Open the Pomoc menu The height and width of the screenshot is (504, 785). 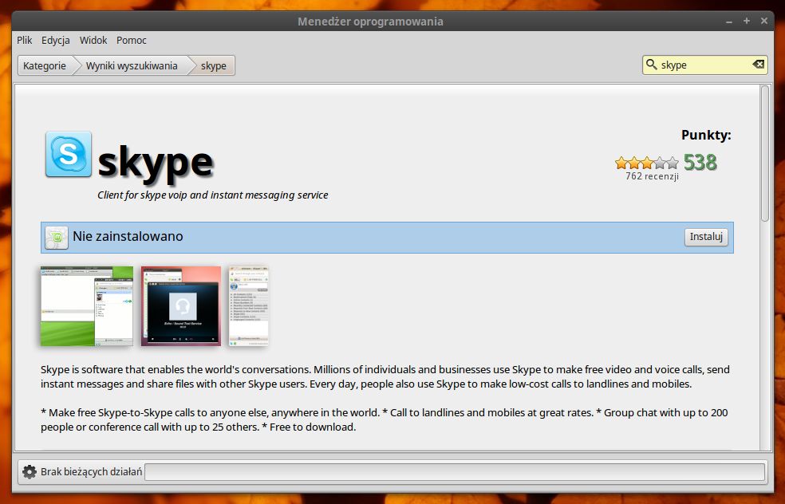(131, 40)
